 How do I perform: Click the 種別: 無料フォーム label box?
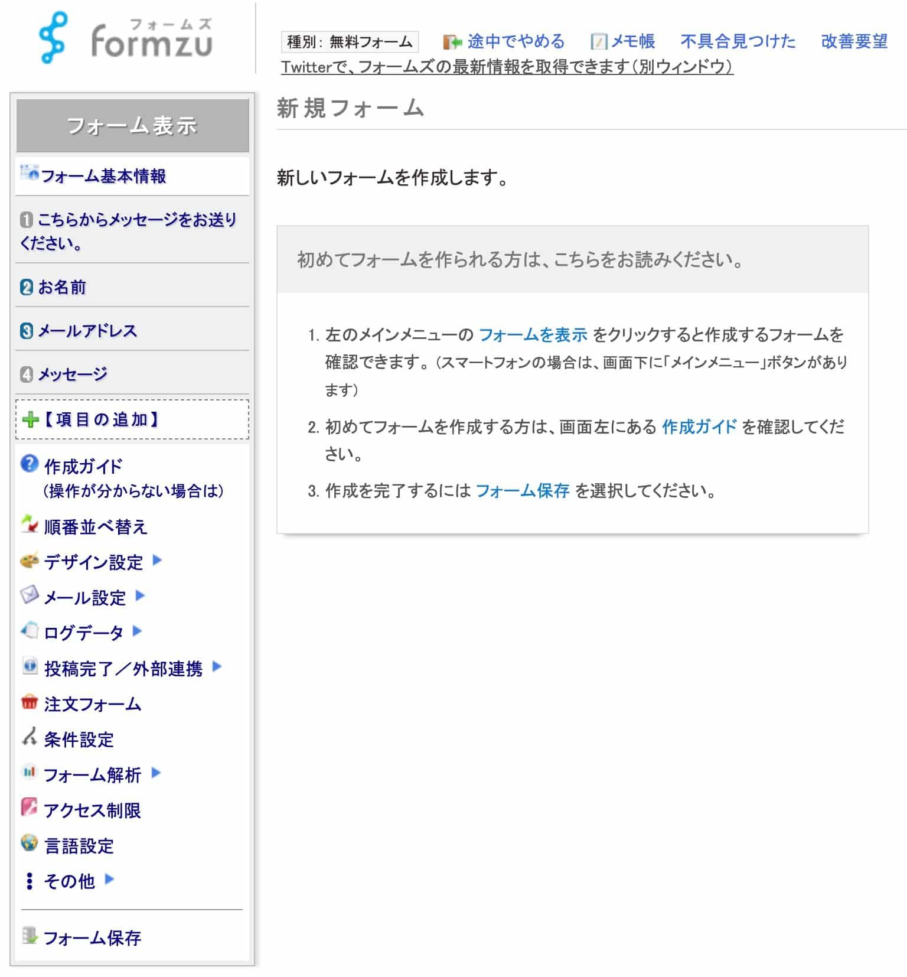[x=350, y=42]
